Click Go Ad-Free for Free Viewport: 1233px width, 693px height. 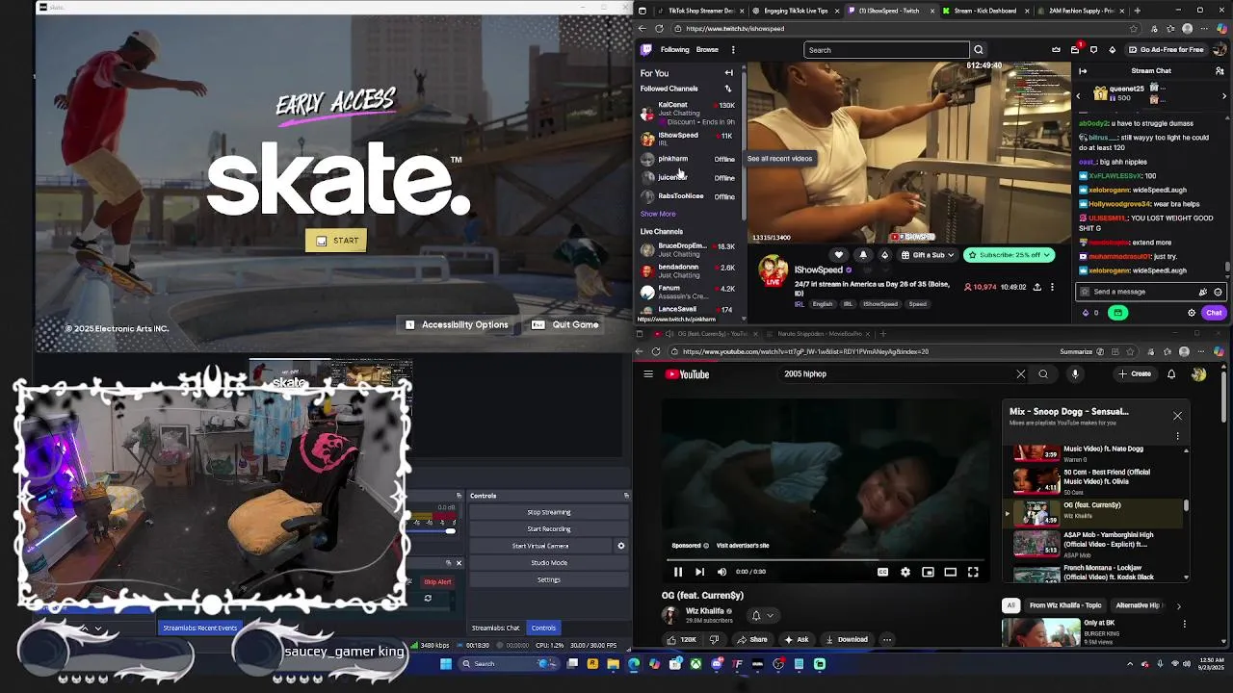coord(1166,50)
